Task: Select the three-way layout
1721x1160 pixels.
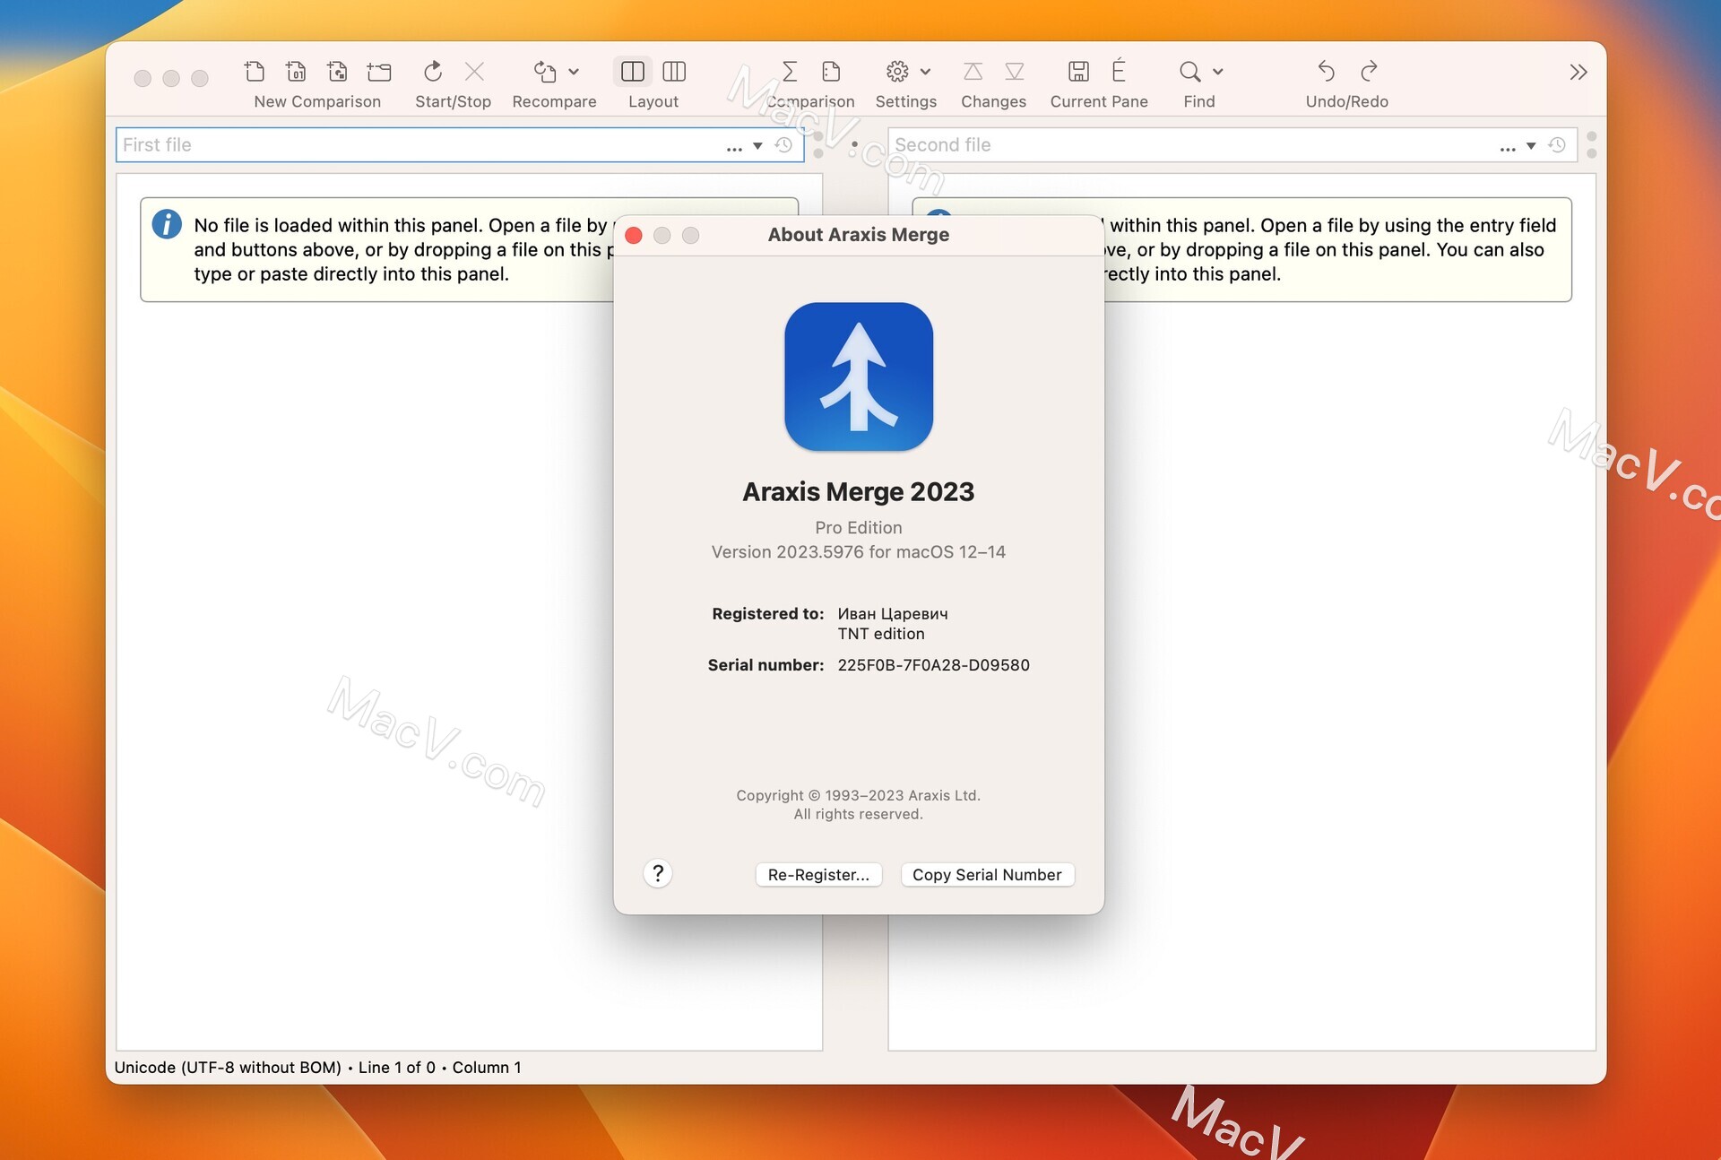Action: (674, 71)
